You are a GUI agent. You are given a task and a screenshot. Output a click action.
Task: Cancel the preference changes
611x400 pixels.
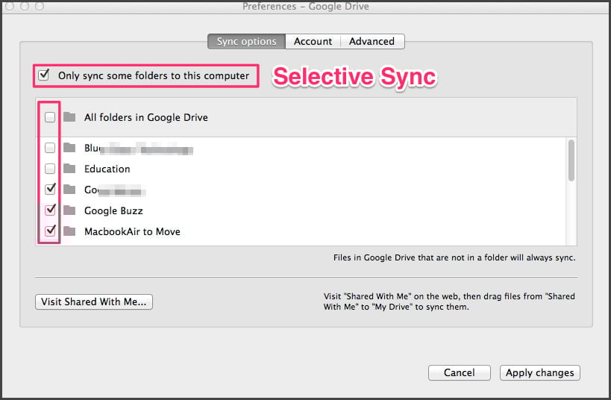(460, 372)
